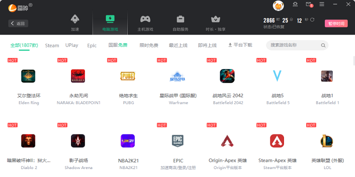Viewport: 355px width, 177px height.
Task: Open the League of Legends LOL icon
Action: click(x=327, y=141)
